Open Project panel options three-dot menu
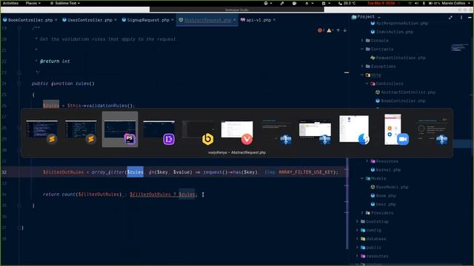This screenshot has width=474, height=266. (x=461, y=18)
